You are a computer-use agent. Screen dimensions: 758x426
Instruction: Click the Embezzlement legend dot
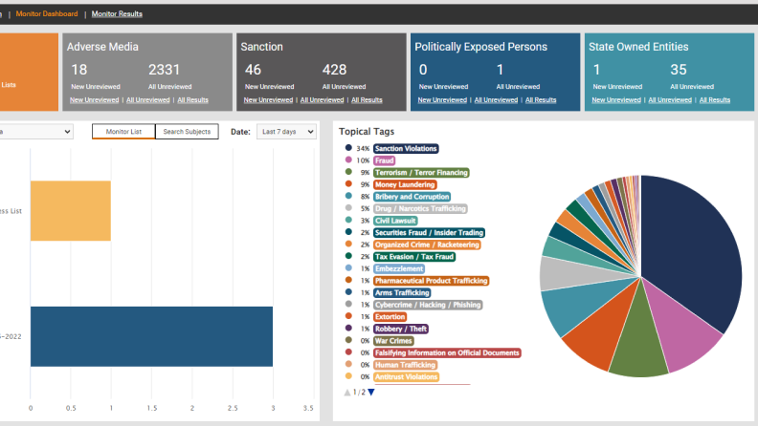(347, 268)
